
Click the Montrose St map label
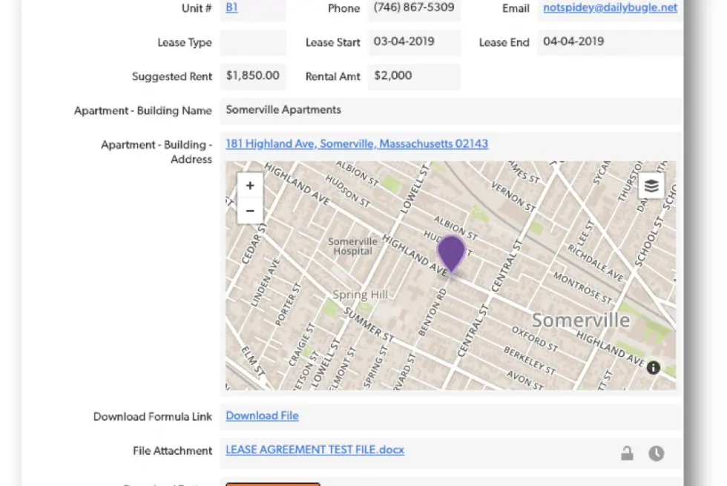pos(583,288)
